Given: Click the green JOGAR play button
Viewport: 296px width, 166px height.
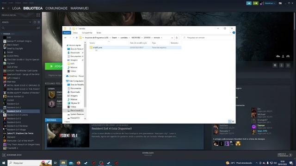Looking at the screenshot, I should click(x=54, y=66).
